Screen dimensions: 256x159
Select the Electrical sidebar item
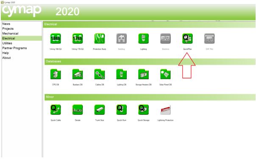(22, 38)
